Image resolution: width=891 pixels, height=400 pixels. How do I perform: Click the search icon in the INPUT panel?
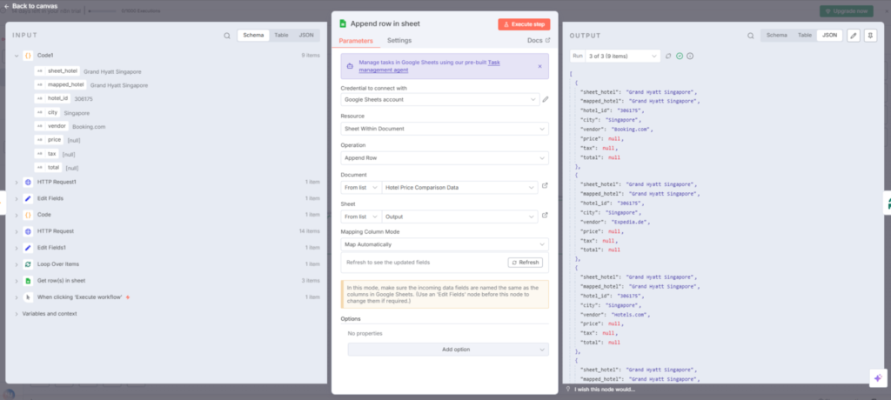[x=227, y=36]
